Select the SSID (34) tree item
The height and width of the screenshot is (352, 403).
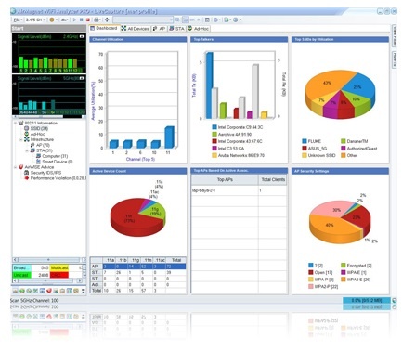[39, 128]
